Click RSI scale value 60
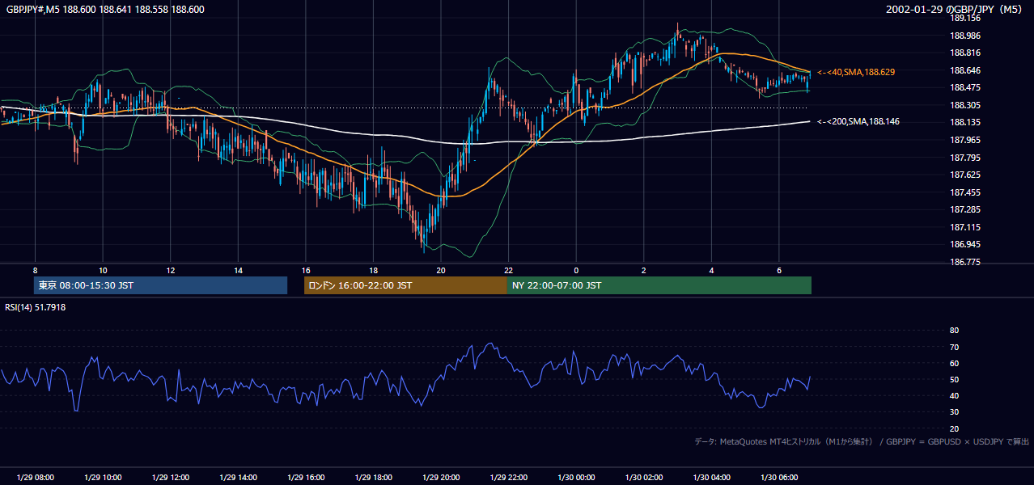 (954, 363)
